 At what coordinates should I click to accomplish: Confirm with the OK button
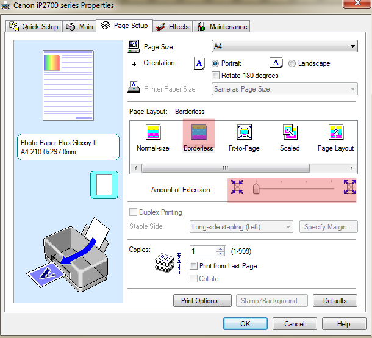(245, 323)
